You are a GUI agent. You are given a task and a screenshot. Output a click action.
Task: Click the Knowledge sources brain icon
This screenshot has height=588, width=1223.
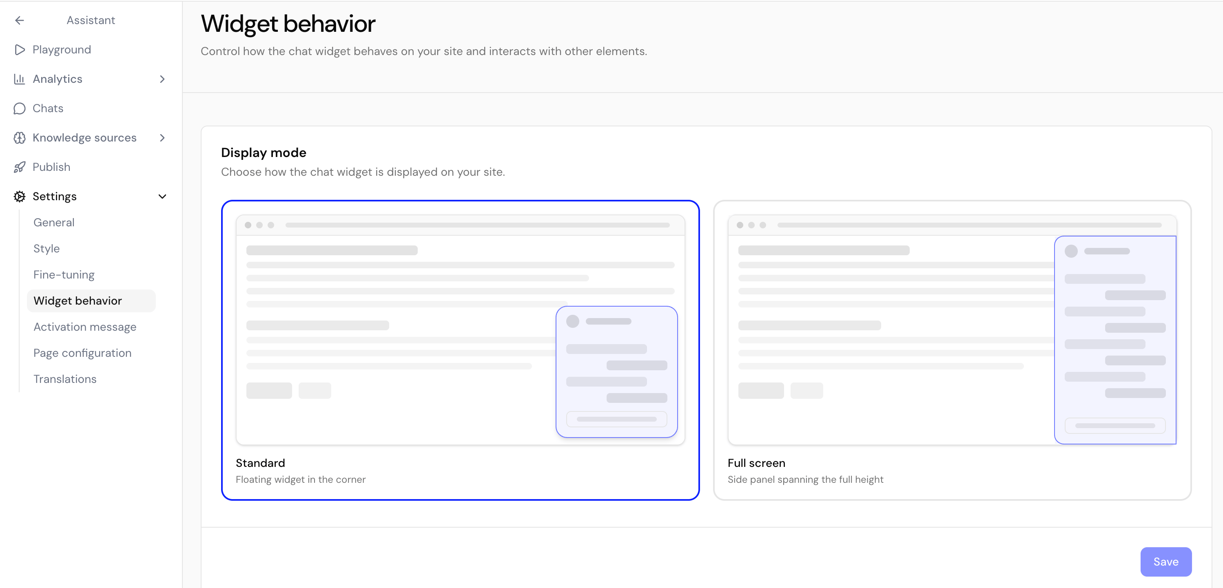tap(20, 138)
